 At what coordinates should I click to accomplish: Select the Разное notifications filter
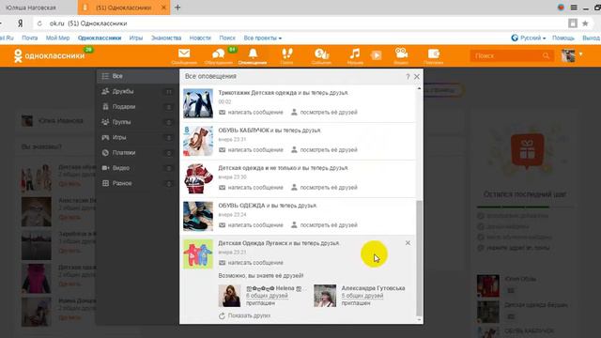137,184
